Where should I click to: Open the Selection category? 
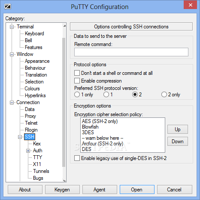(x=34, y=82)
